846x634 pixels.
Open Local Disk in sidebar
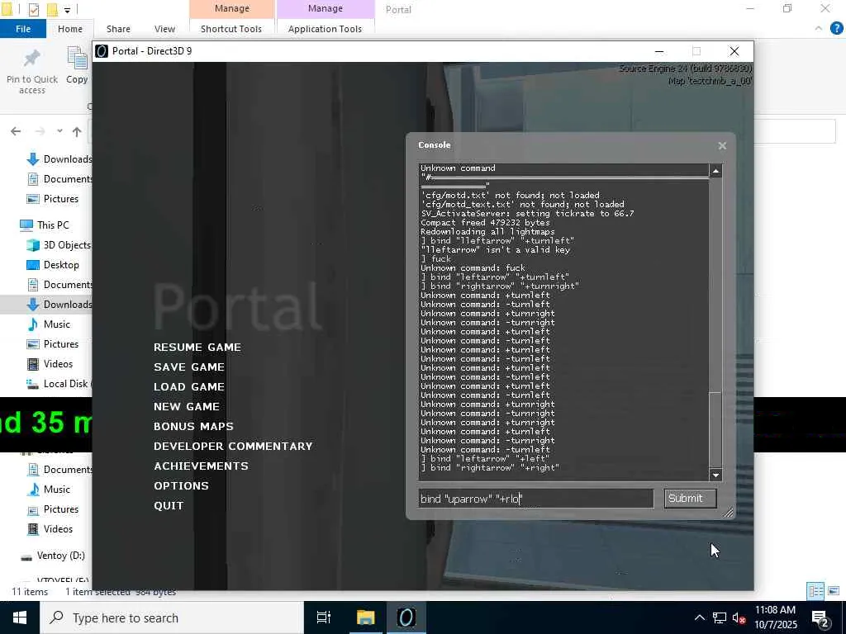59,383
